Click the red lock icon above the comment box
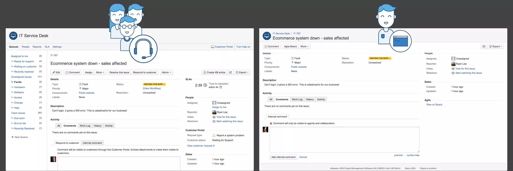 coord(271,123)
